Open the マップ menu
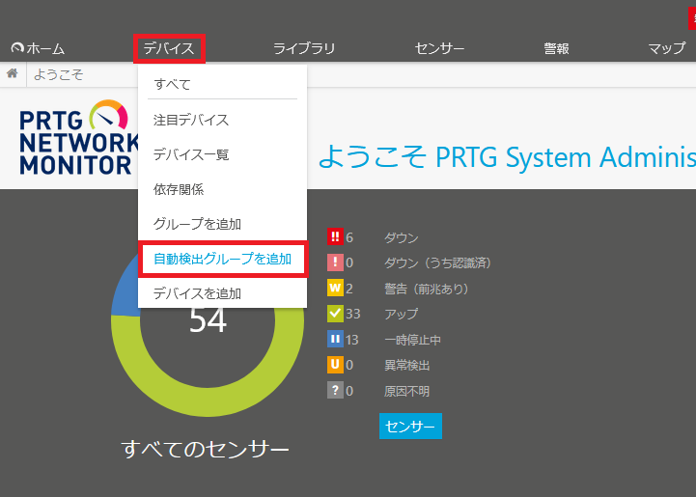Screen dimensions: 696x497 (667, 48)
